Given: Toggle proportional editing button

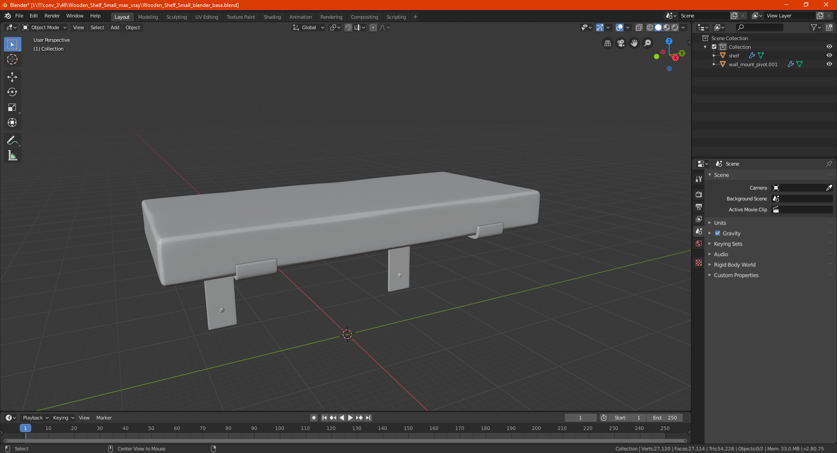Looking at the screenshot, I should coord(373,27).
